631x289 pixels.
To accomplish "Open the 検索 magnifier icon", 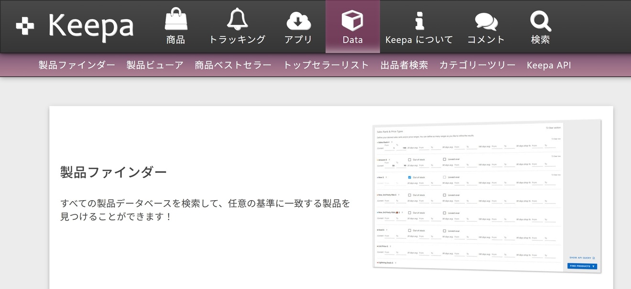I will pyautogui.click(x=541, y=21).
